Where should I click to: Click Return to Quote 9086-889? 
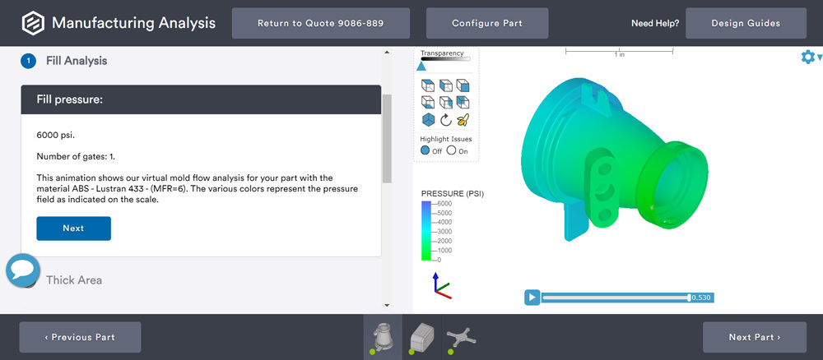[x=320, y=23]
